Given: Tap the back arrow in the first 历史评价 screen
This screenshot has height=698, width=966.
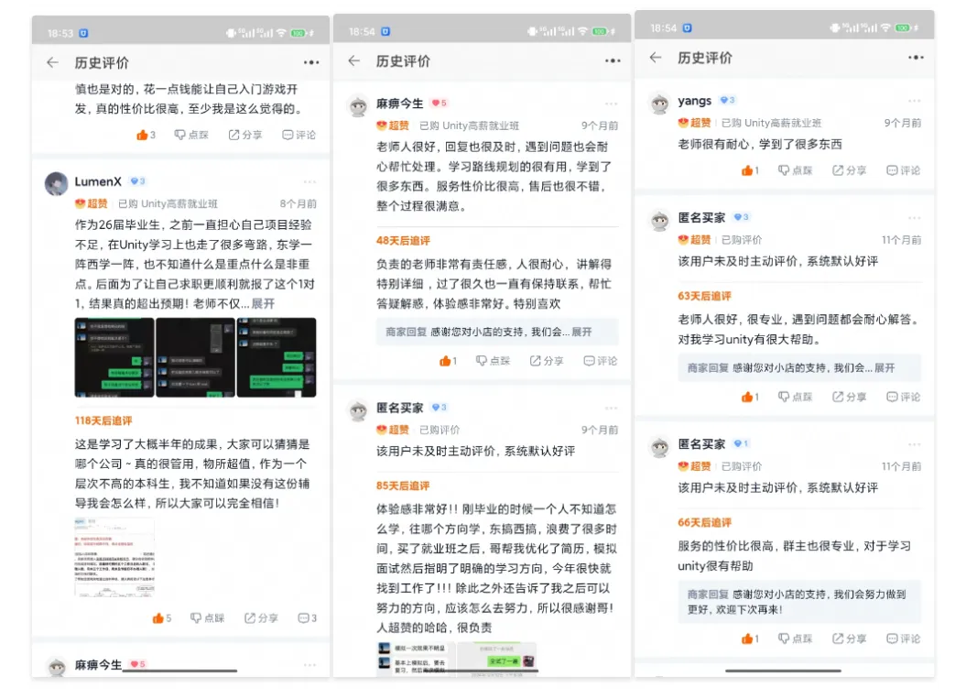Looking at the screenshot, I should click(x=52, y=62).
